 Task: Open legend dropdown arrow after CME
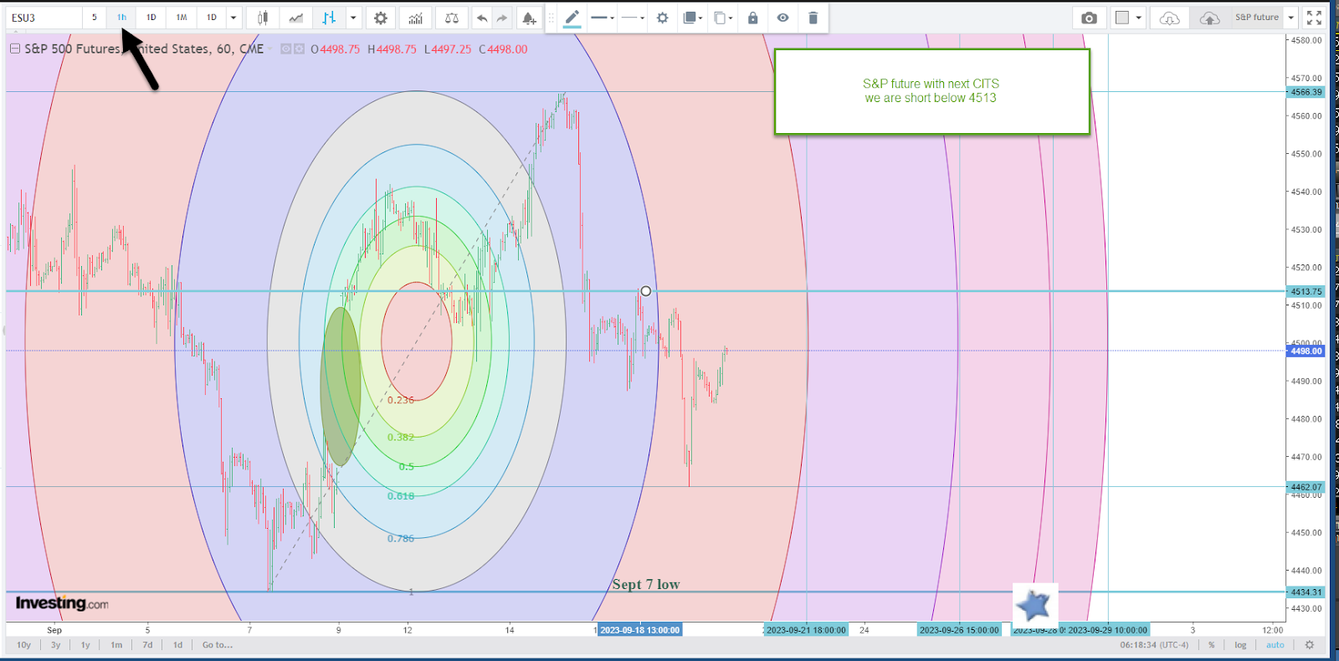click(x=270, y=49)
